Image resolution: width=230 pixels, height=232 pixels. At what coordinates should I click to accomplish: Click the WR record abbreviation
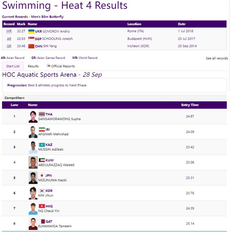click(x=9, y=31)
